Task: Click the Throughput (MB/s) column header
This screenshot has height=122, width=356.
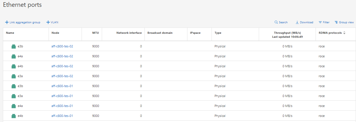Action: point(287,33)
